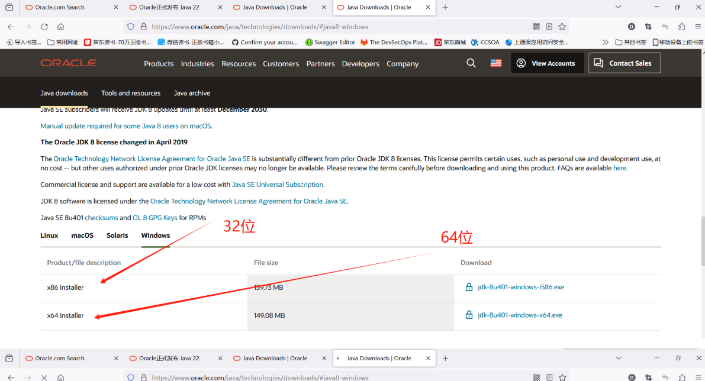This screenshot has width=705, height=381.
Task: Open Oracle site search magnifier
Action: tap(471, 63)
